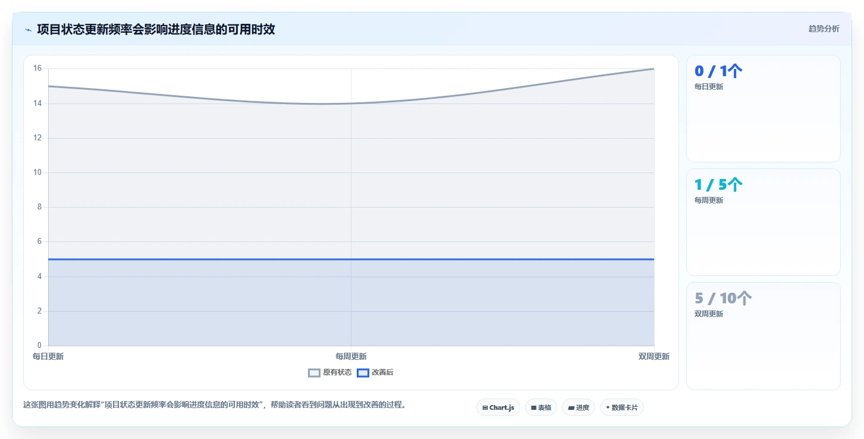Click the chart title 项目状态更新频率会影响进度信息的可用时效
864x439 pixels.
tap(156, 29)
